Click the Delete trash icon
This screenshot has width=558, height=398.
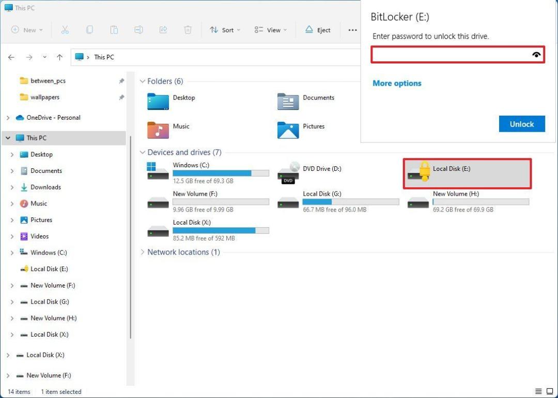click(188, 30)
